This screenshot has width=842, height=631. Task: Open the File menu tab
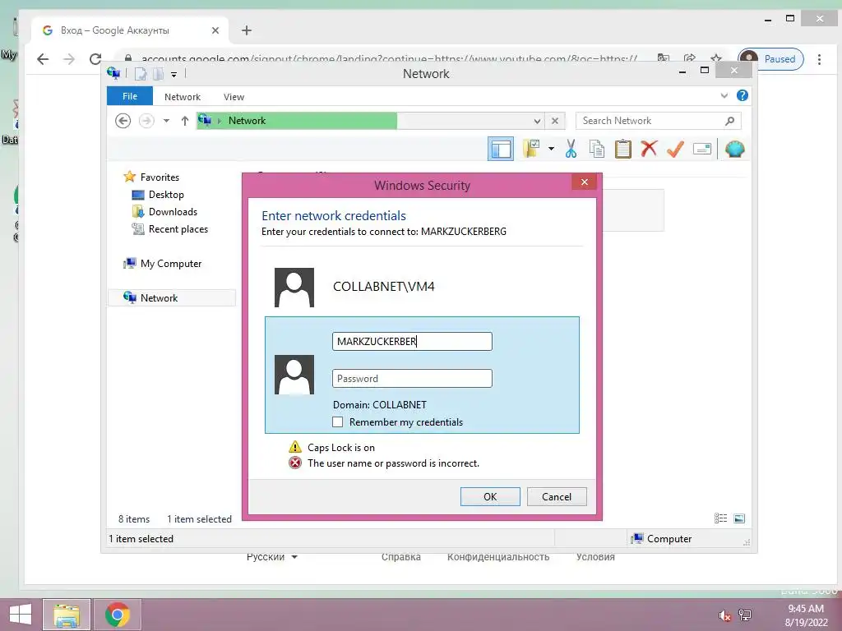click(x=130, y=96)
